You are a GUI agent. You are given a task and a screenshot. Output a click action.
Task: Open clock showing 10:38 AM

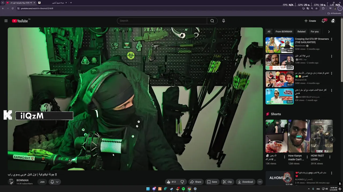334,189
